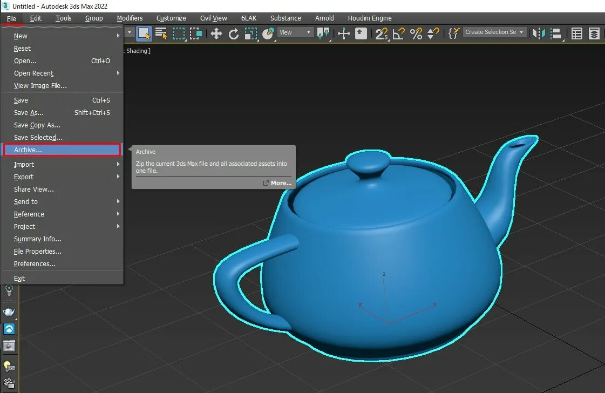Open File Properties... entry
The image size is (605, 393).
point(62,251)
